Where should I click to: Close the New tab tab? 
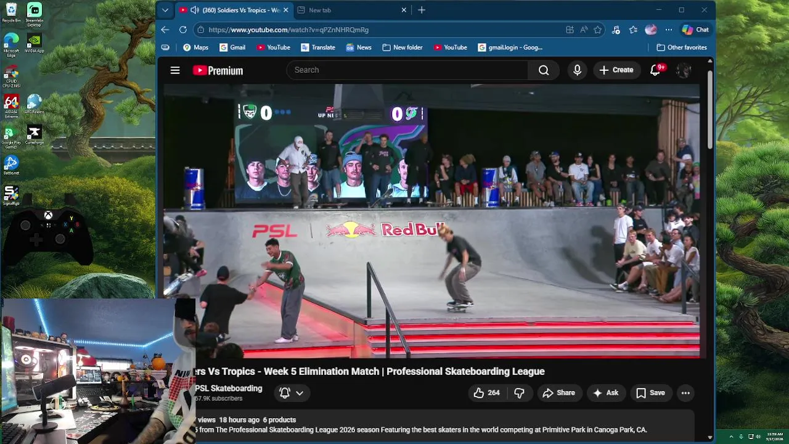[x=404, y=10]
